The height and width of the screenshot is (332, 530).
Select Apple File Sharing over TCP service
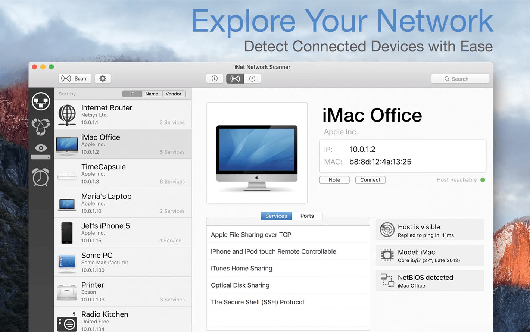[x=288, y=235]
